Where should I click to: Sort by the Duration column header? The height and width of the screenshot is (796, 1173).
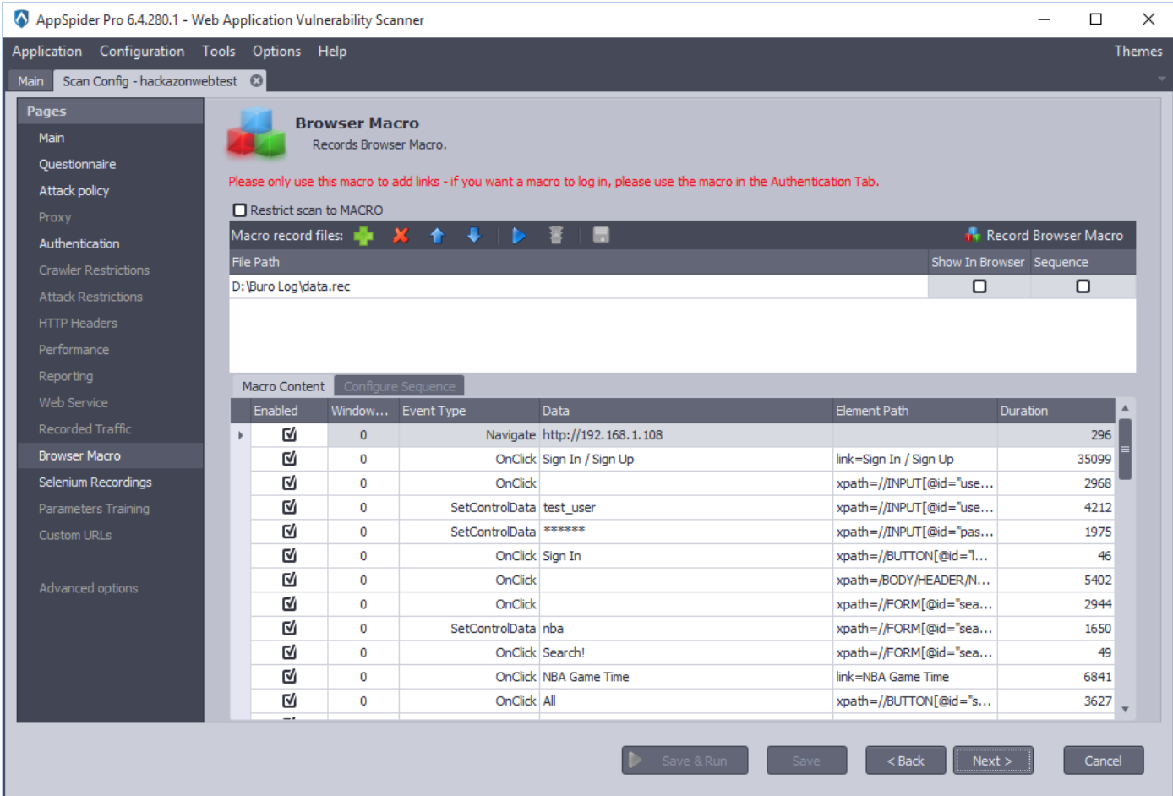click(x=1056, y=411)
